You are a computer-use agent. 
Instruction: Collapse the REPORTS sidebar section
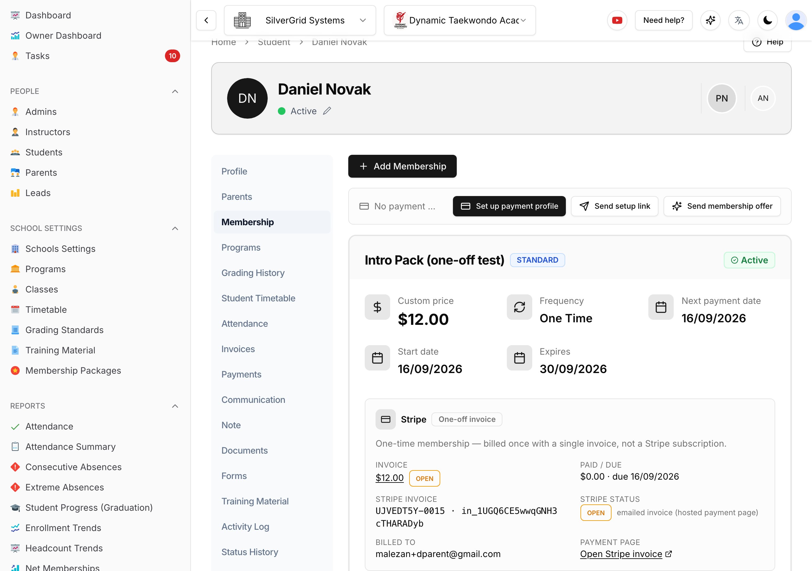175,406
